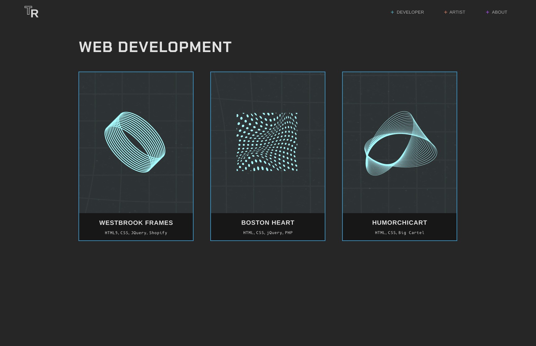Screen dimensions: 536x346
Task: Open the HumorChicArt twisted loop artwork
Action: [400, 143]
